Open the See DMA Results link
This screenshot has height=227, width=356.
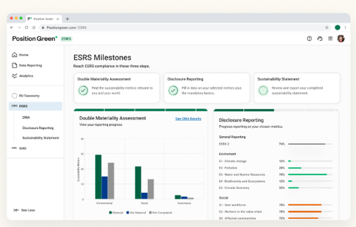(188, 119)
